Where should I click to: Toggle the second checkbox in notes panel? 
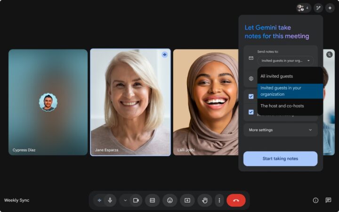tap(251, 112)
